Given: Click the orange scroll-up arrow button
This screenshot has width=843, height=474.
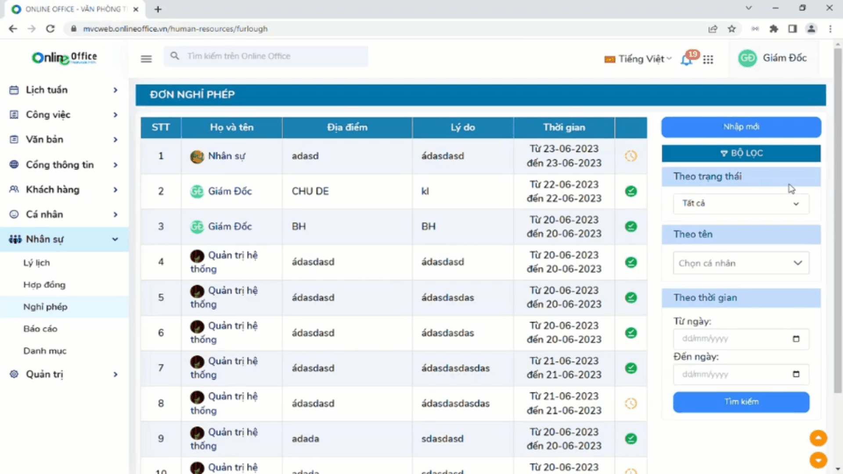Looking at the screenshot, I should [818, 438].
